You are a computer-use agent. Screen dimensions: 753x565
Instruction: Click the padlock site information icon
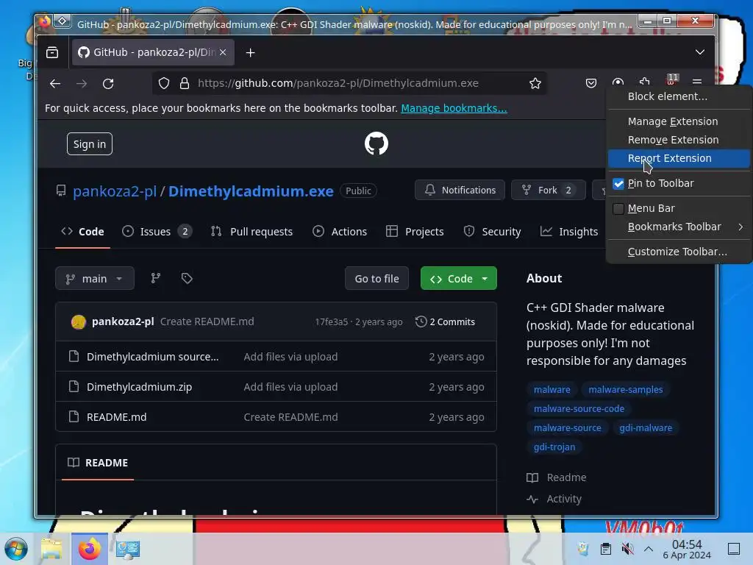pos(185,84)
